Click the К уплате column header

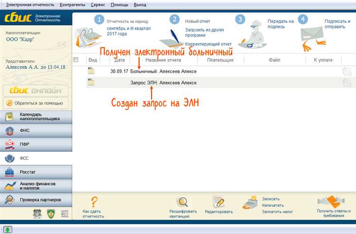pyautogui.click(x=323, y=60)
